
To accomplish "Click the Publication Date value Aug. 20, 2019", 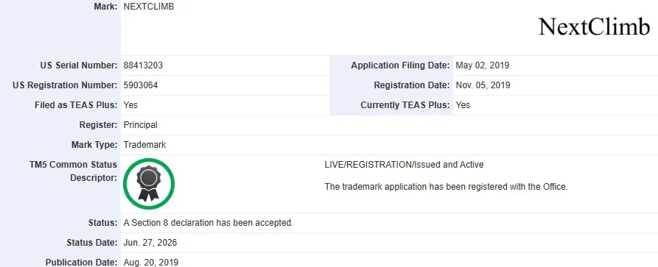I will click(x=150, y=263).
